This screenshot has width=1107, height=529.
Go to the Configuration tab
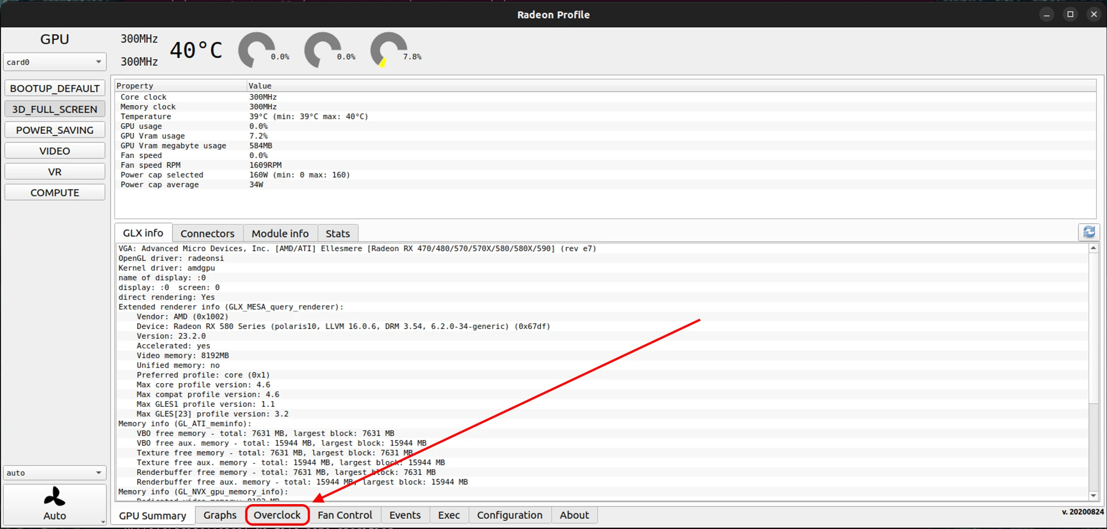click(x=509, y=515)
